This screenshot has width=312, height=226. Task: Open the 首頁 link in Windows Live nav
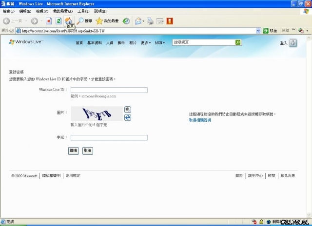(x=79, y=43)
